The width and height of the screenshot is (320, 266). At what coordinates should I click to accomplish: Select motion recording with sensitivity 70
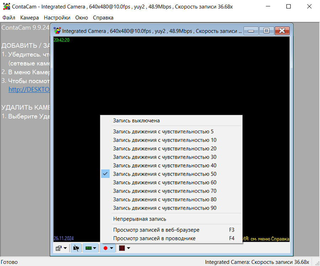pyautogui.click(x=171, y=191)
